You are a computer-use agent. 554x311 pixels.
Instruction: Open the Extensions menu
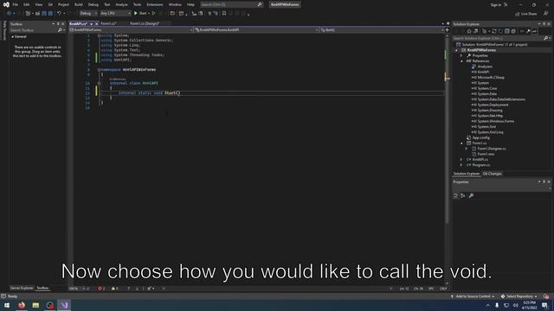pyautogui.click(x=155, y=4)
